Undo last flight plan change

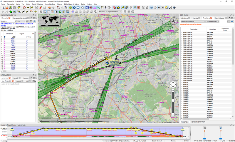pos(3,11)
